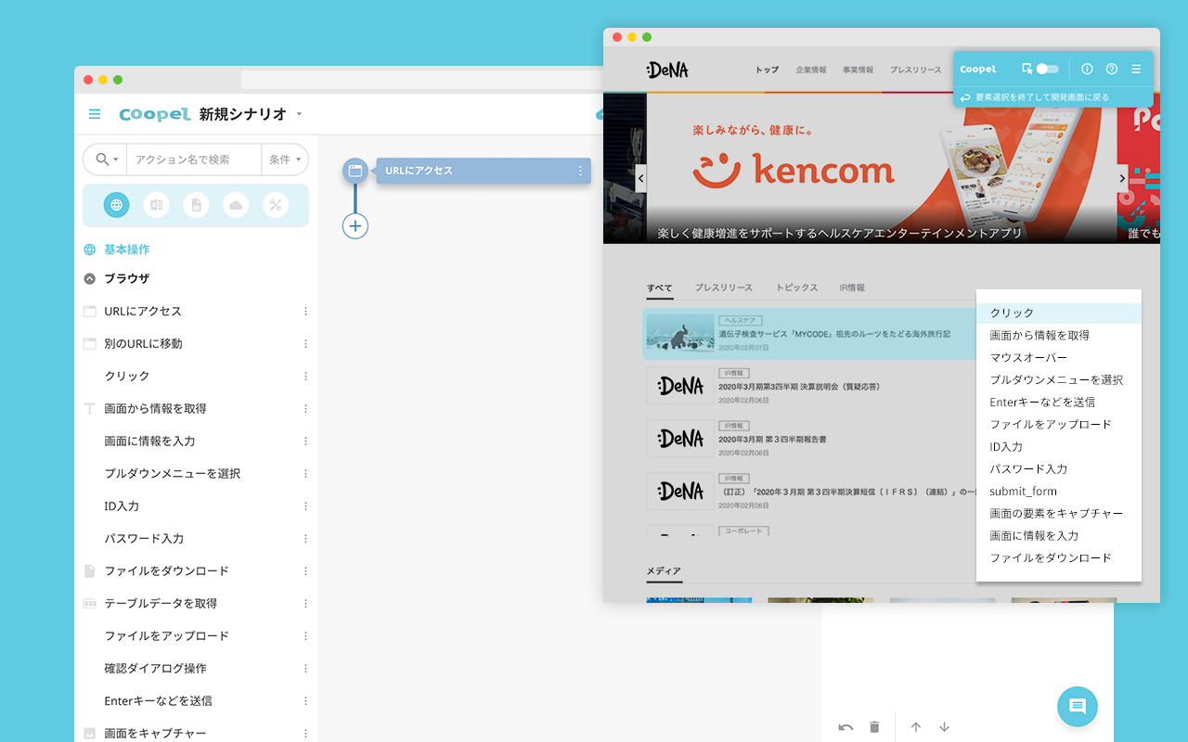Open プレスリリース in the DeNA top navigation
This screenshot has width=1188, height=742.
(915, 70)
